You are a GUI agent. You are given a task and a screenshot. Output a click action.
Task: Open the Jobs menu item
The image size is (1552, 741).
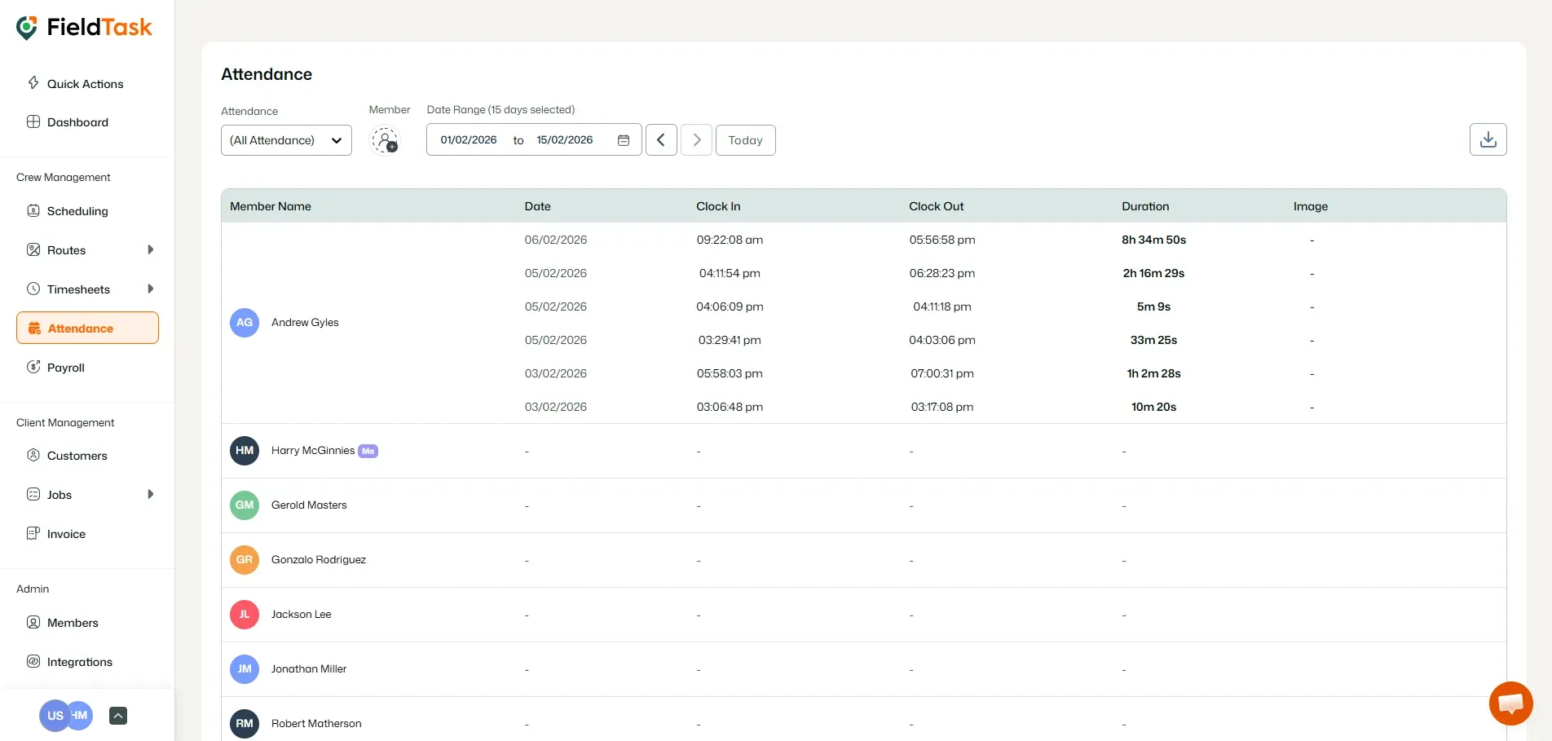(x=60, y=495)
